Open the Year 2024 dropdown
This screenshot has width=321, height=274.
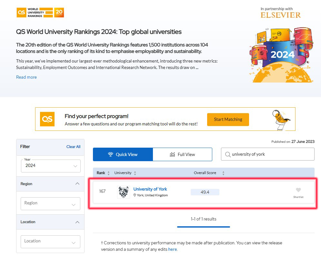51,166
